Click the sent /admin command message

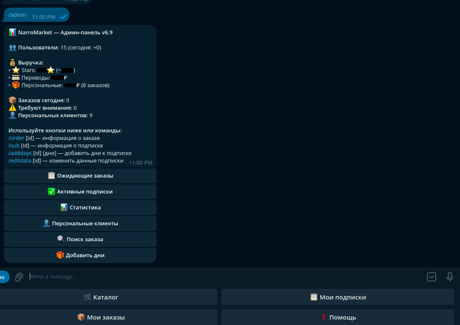pos(18,15)
